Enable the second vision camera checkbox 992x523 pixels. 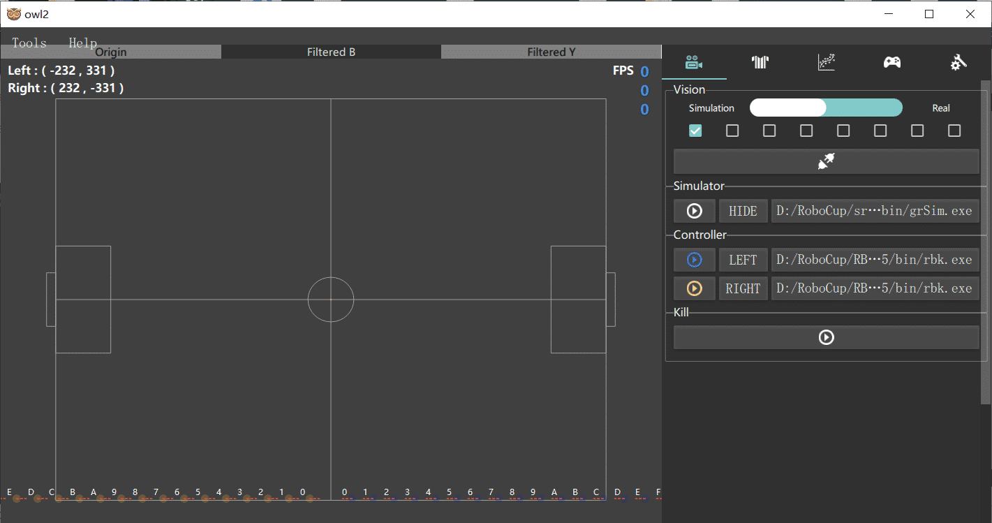point(732,131)
